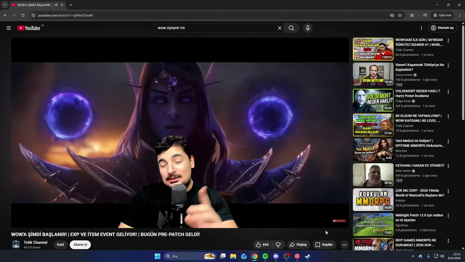Dislike the video with thumbs down
This screenshot has height=262, width=465.
point(278,245)
